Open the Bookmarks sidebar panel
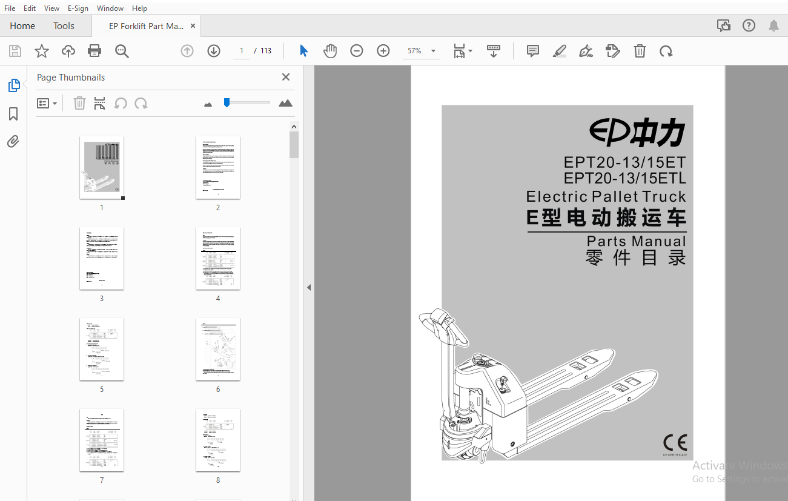 pyautogui.click(x=13, y=114)
